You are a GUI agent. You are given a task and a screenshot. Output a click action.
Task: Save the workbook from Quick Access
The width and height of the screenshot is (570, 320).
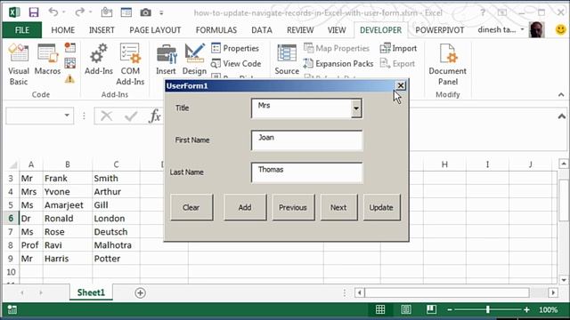pyautogui.click(x=34, y=12)
